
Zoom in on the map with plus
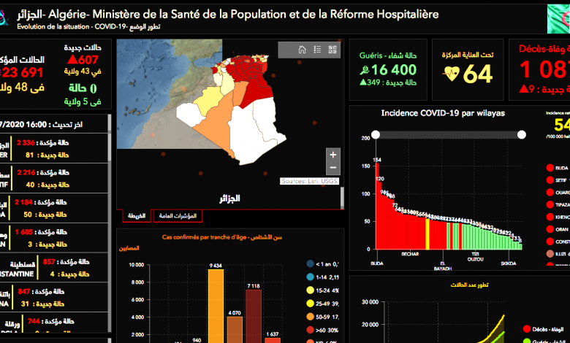pos(333,155)
